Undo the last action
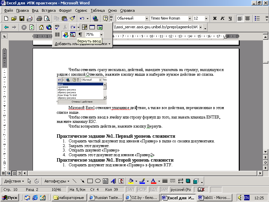Image resolution: width=269 pixels, height=202 pixels. pyautogui.click(x=82, y=19)
